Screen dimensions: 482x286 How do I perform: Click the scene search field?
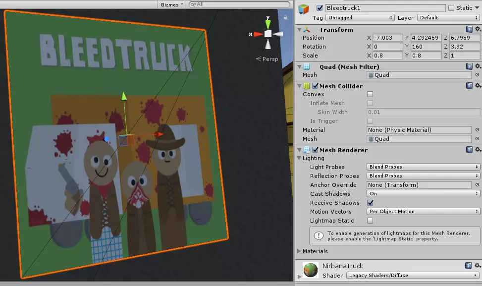click(x=239, y=4)
